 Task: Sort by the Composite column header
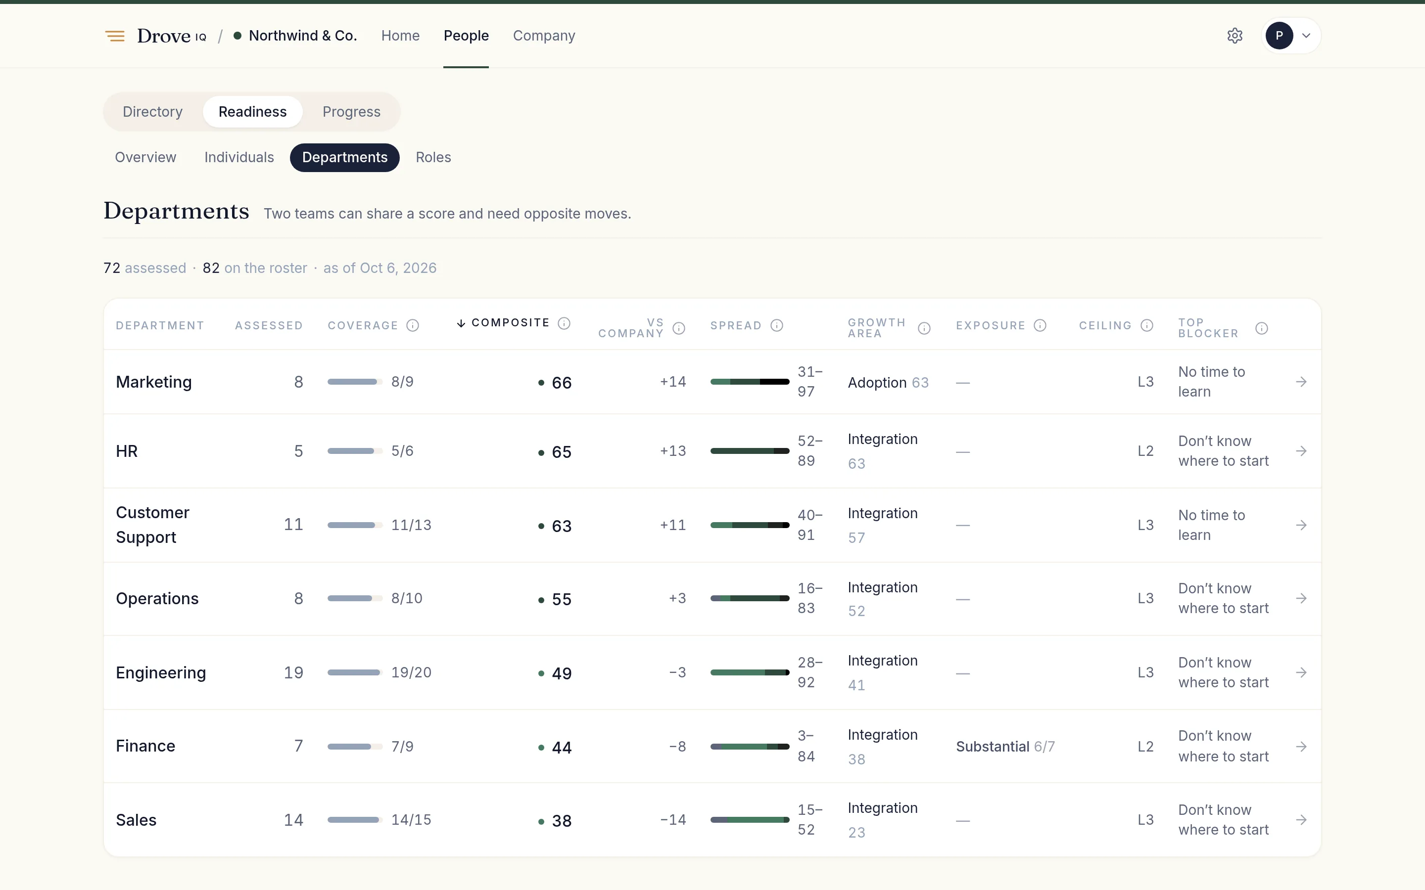tap(504, 323)
